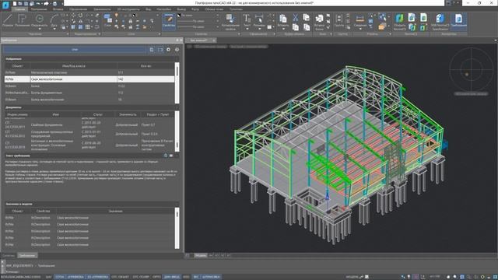Select the Окружность circle tool

coord(40,19)
